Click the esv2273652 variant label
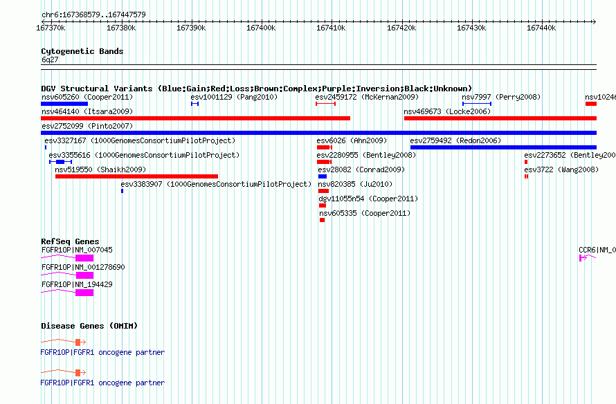The image size is (616, 404). point(570,155)
